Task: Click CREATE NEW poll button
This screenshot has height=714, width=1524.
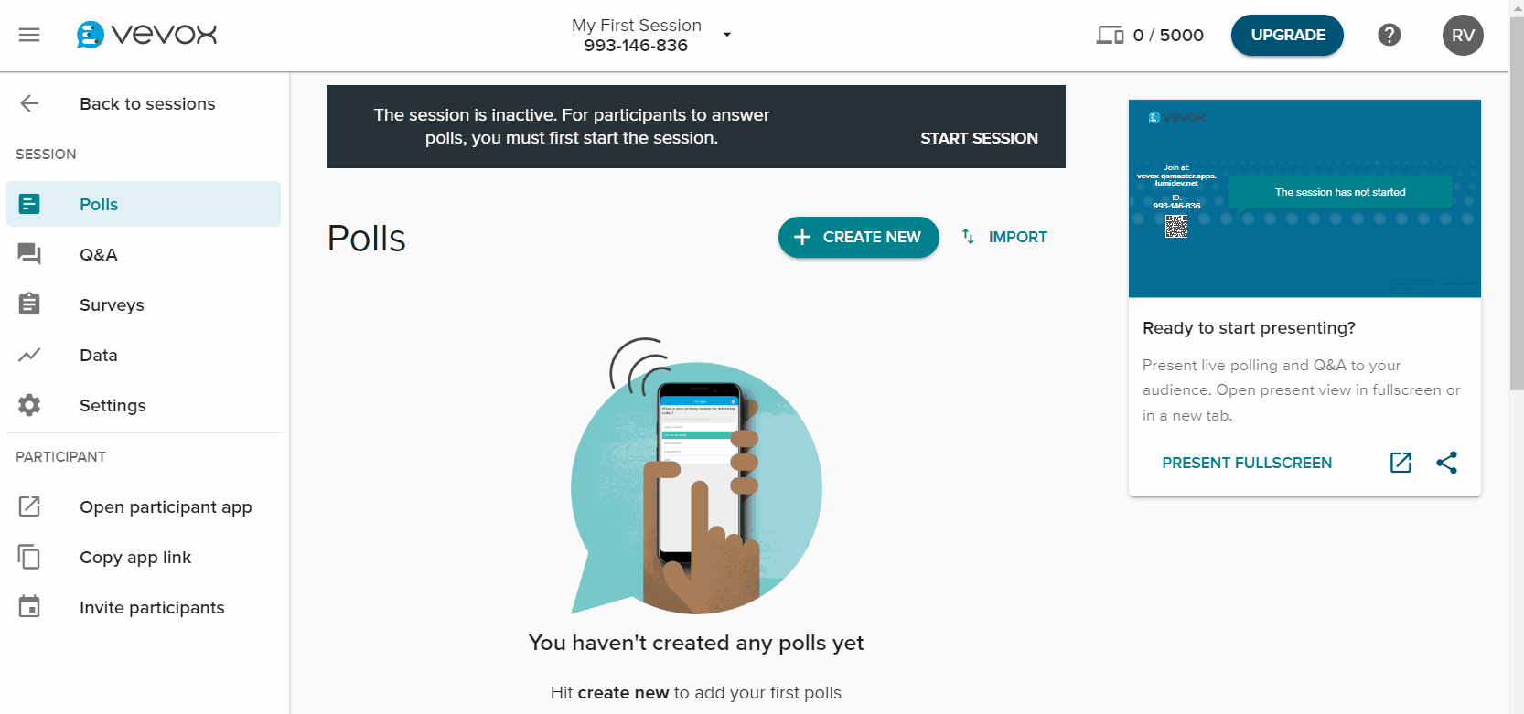Action: click(x=858, y=237)
